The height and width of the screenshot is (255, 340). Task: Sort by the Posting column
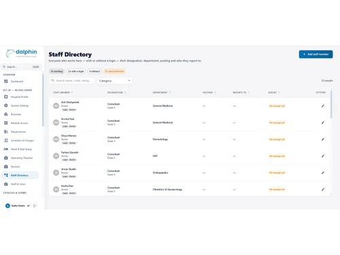(x=209, y=92)
